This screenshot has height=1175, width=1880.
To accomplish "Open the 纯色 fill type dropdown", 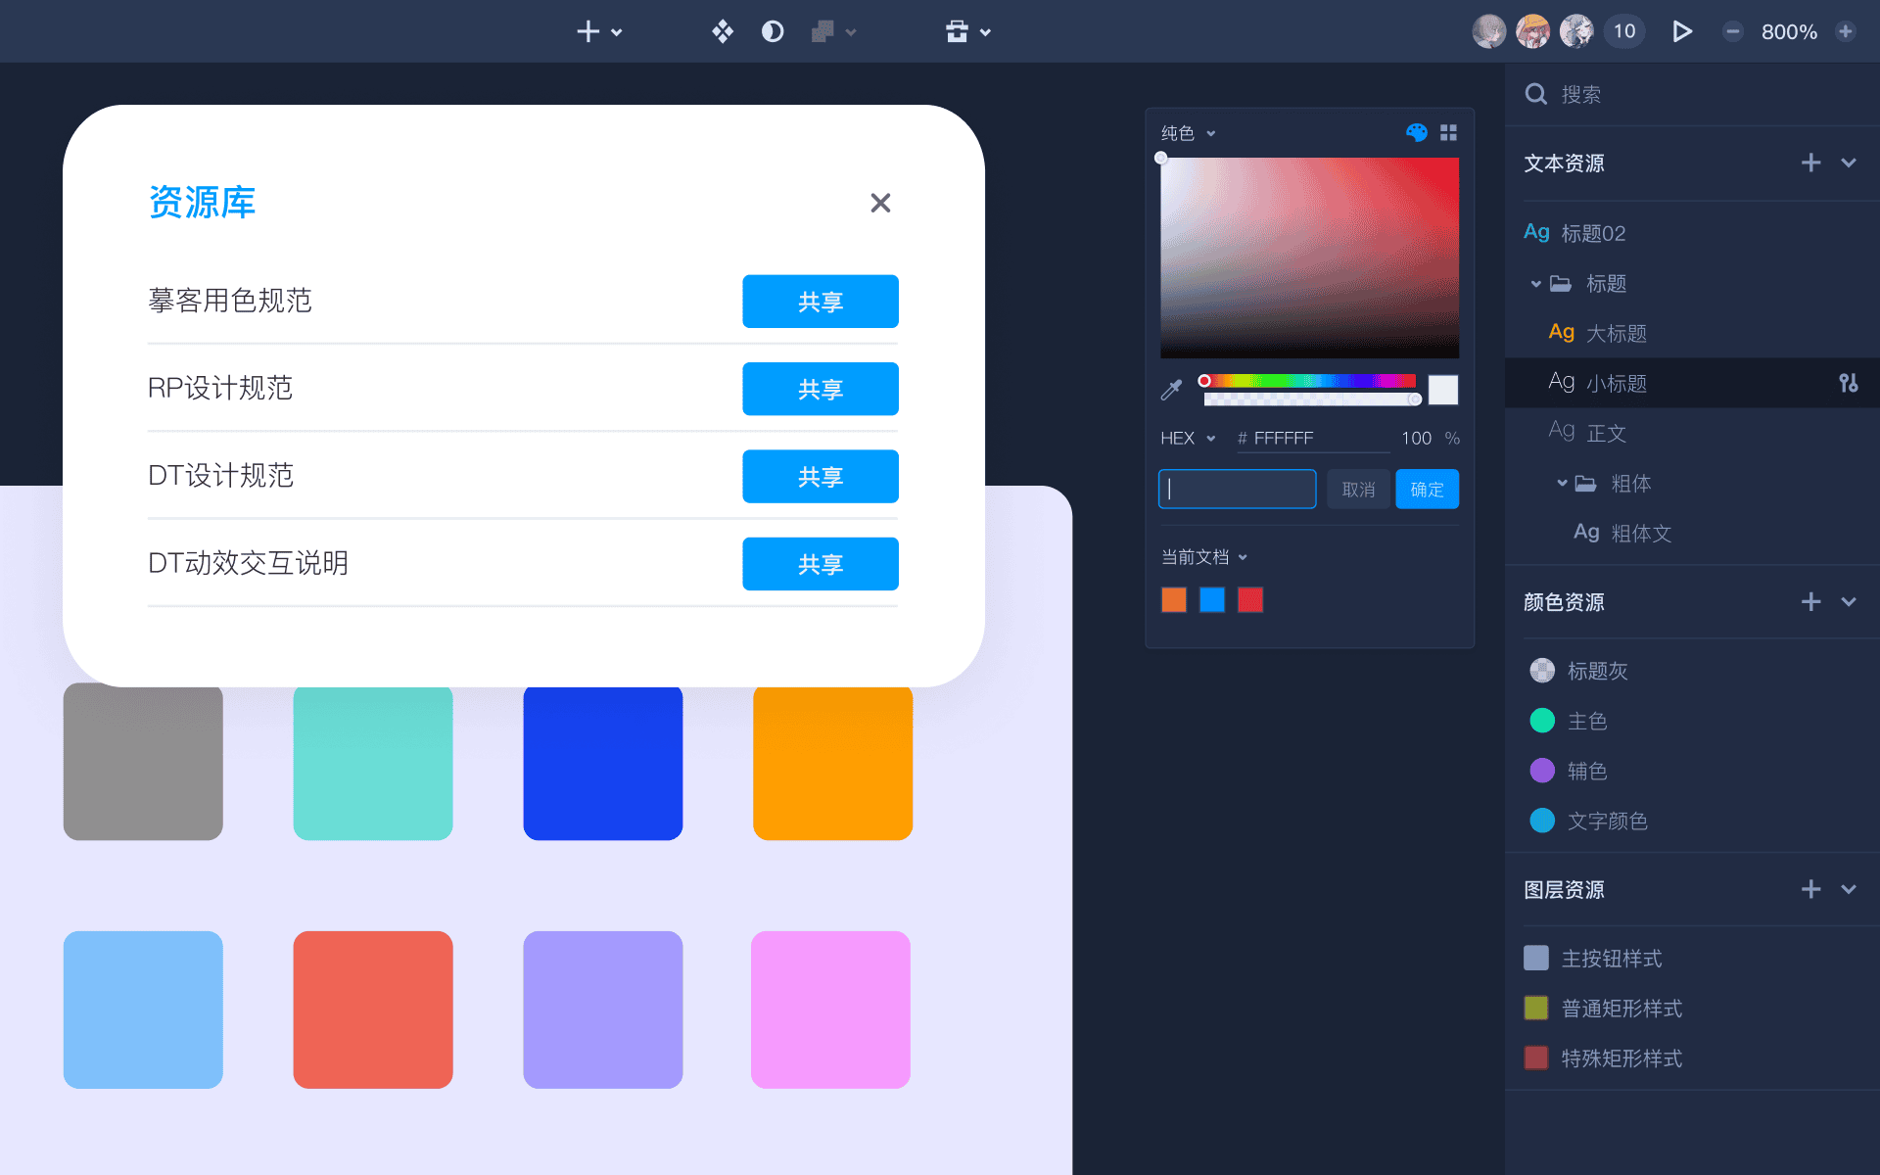I will tap(1189, 133).
